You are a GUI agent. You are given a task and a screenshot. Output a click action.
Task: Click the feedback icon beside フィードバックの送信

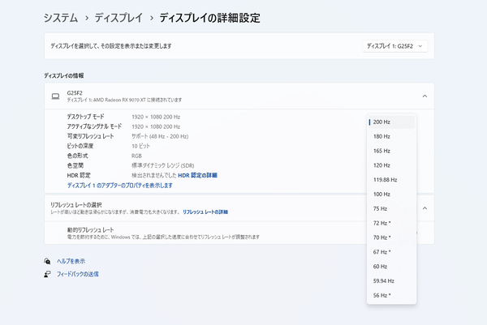47,274
